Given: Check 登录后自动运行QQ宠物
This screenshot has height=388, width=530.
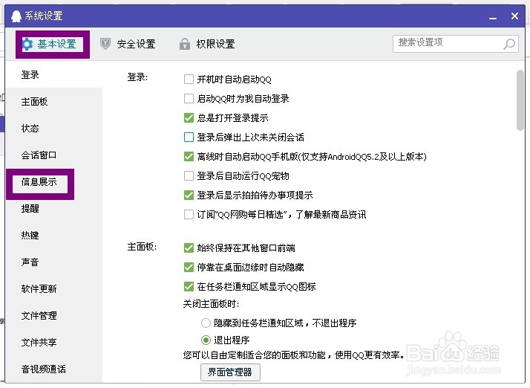Looking at the screenshot, I should pos(189,175).
